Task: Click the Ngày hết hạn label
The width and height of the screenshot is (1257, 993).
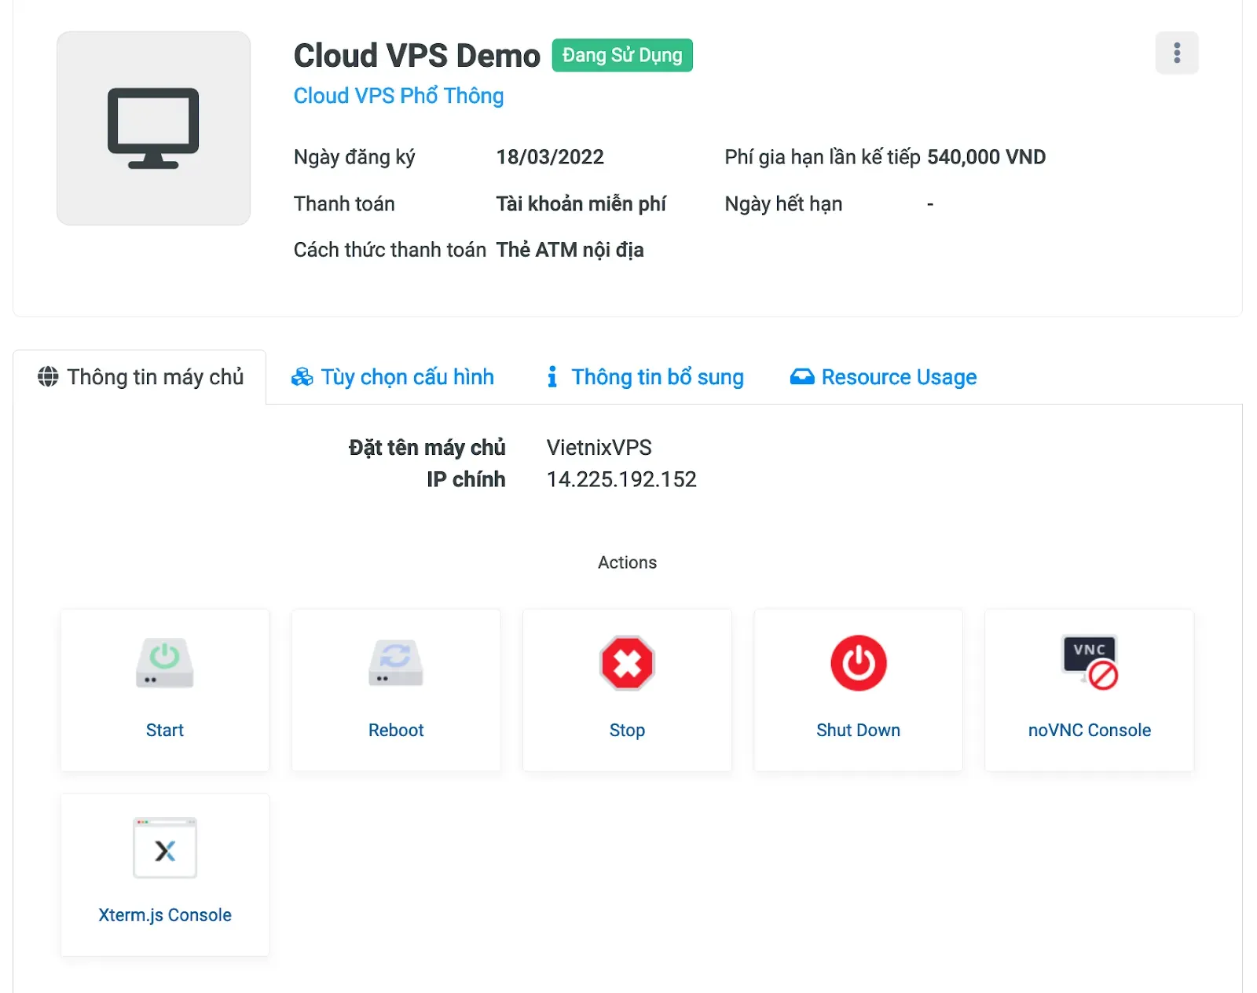Action: [783, 204]
